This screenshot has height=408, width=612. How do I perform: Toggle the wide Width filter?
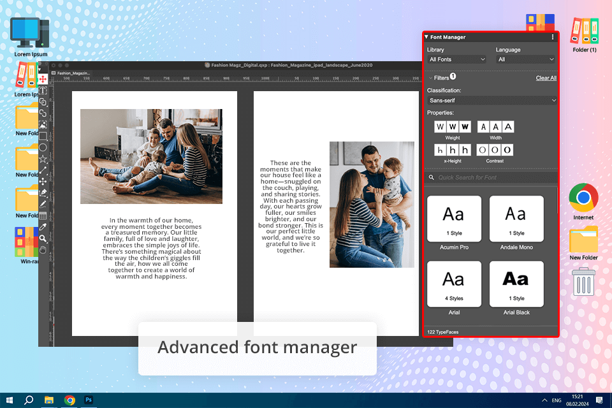(x=507, y=127)
